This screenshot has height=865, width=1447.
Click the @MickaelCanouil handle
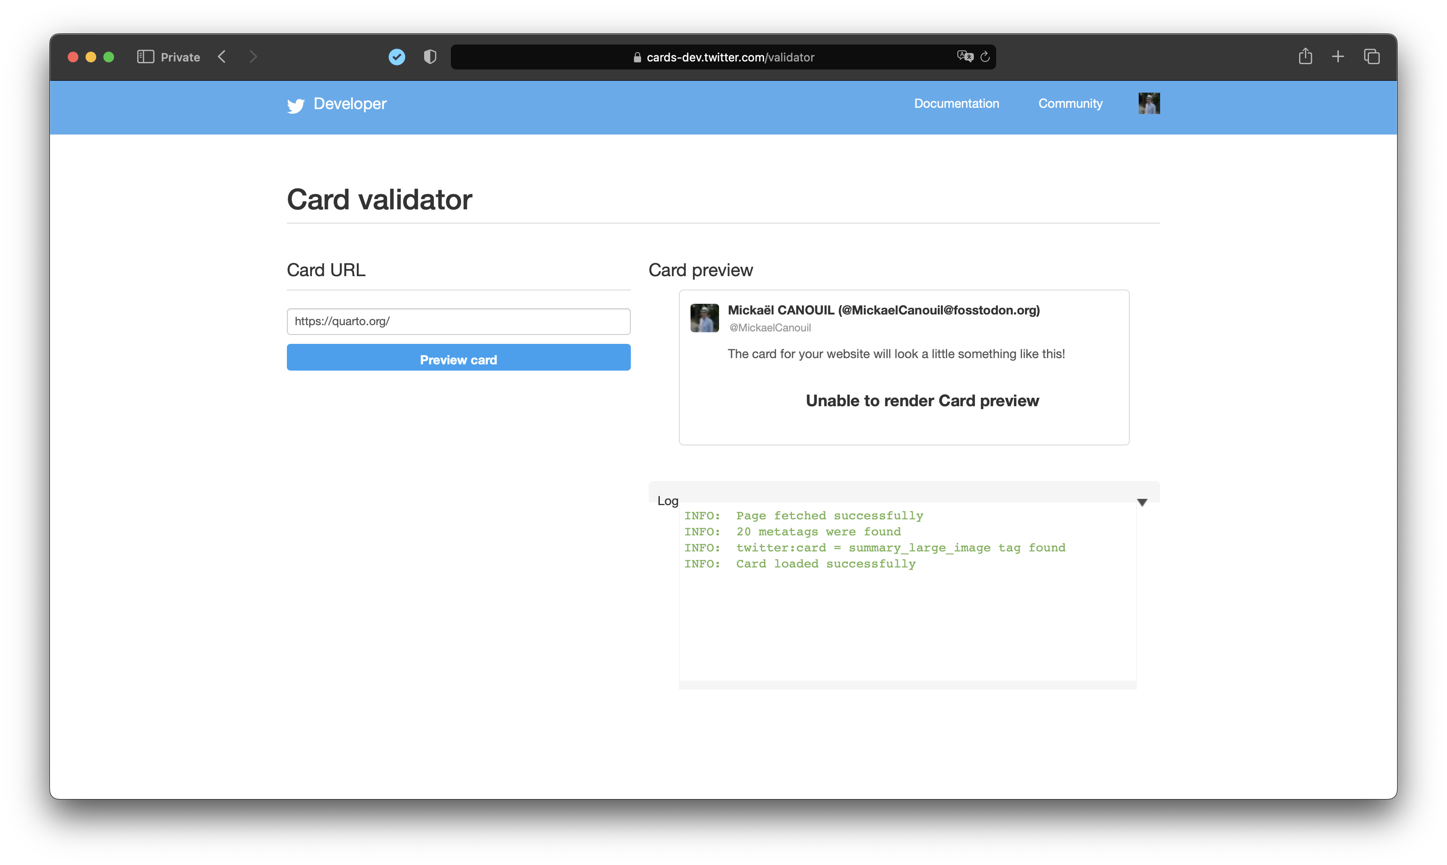pos(769,327)
